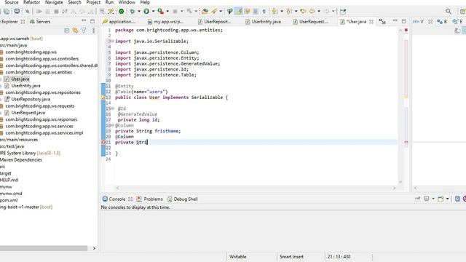
Task: Select UserEntity.java in Package Explorer
Action: (x=26, y=86)
